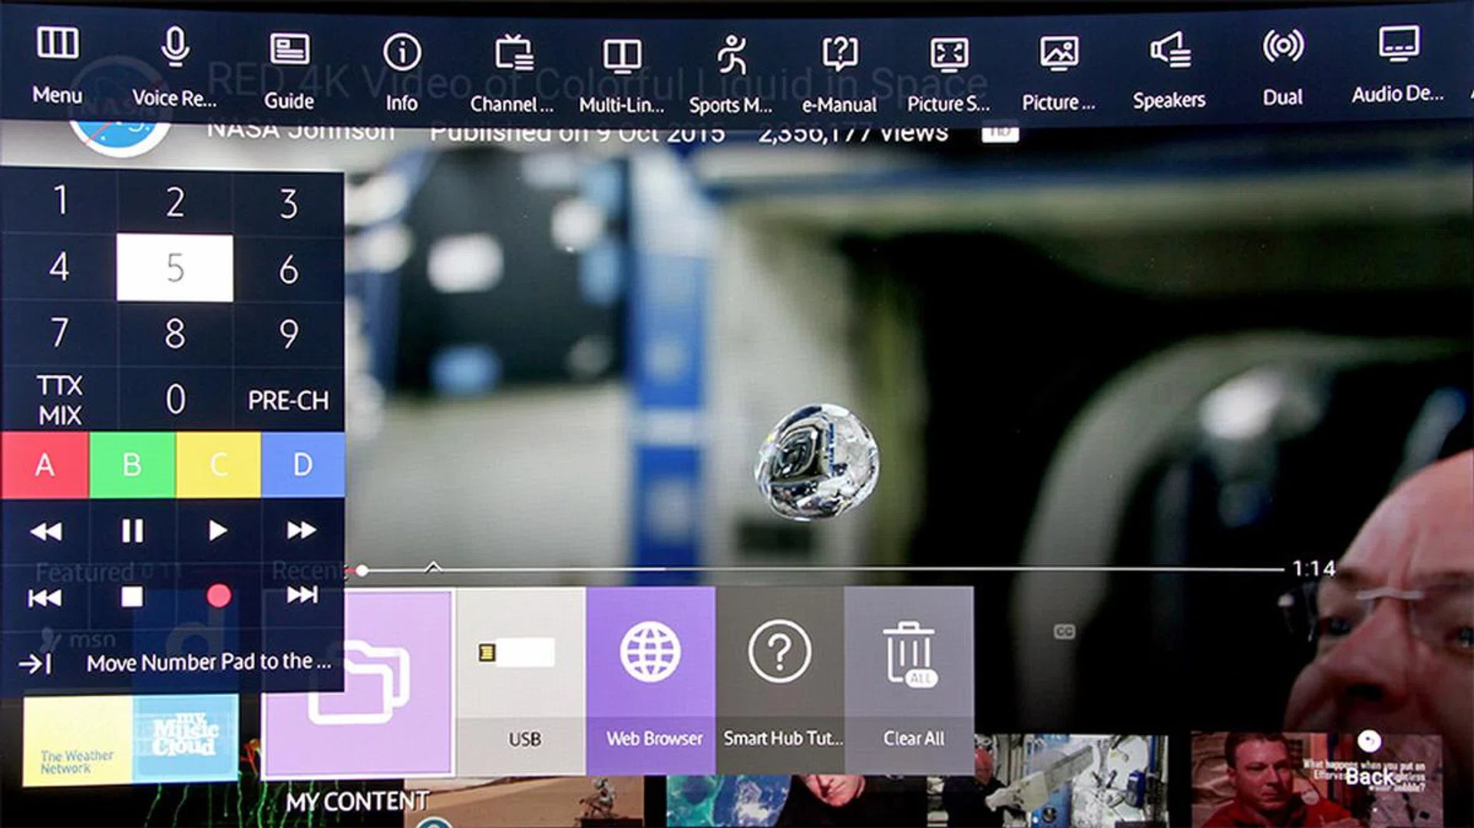This screenshot has height=828, width=1474.
Task: Open Sports Mode running figure icon
Action: tap(730, 55)
